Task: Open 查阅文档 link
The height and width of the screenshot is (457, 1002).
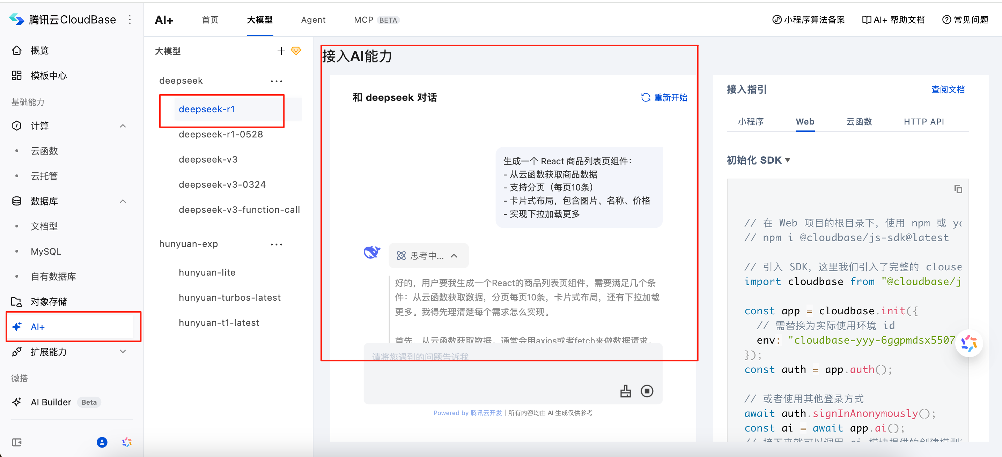Action: click(948, 90)
